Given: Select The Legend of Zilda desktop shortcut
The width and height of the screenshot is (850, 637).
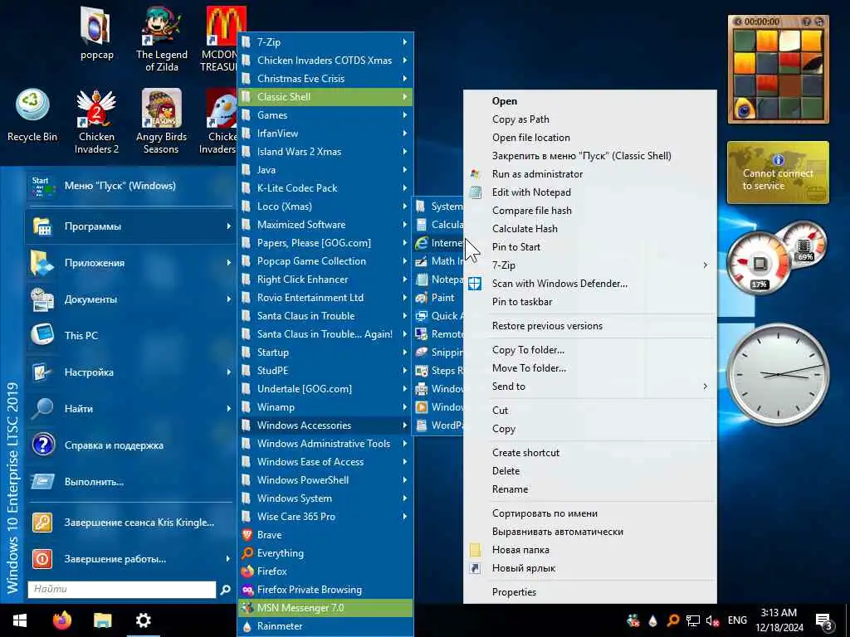Looking at the screenshot, I should (162, 39).
